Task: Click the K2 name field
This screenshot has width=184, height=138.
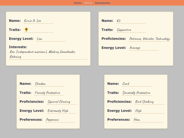Action: pyautogui.click(x=131, y=21)
